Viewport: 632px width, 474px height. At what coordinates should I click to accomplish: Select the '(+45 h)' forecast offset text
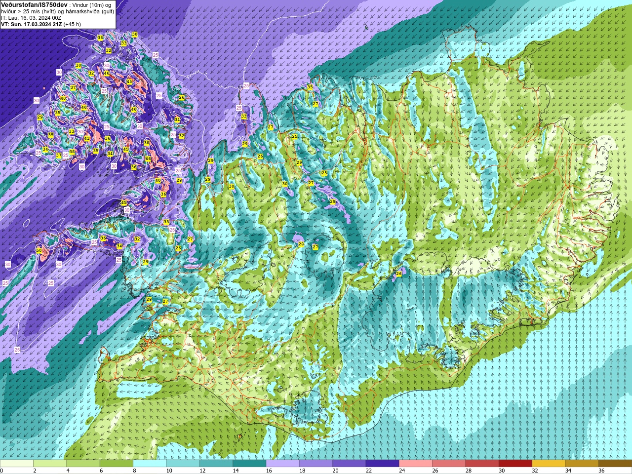click(x=72, y=24)
